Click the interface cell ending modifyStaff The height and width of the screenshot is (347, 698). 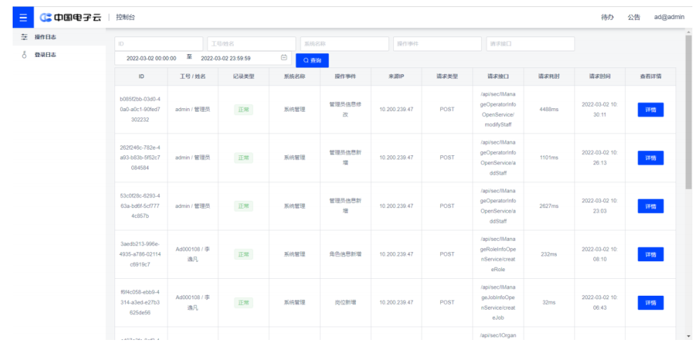[498, 109]
